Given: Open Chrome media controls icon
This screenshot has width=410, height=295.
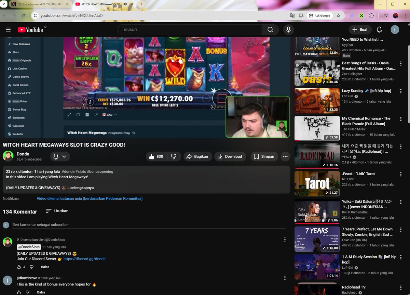Looking at the screenshot, I should [x=386, y=15].
